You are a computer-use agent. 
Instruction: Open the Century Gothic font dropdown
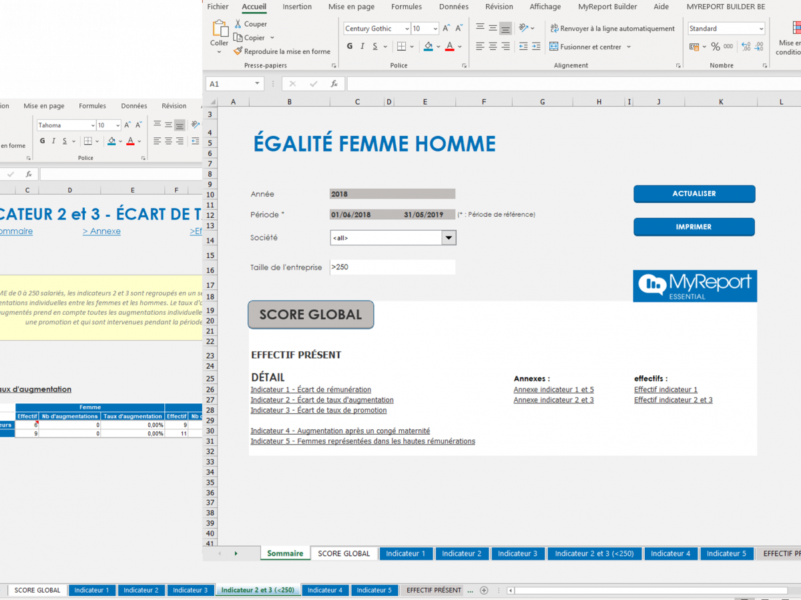coord(407,29)
